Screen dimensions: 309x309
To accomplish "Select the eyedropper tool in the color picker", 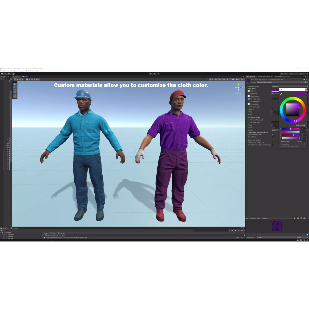I will pos(282,94).
